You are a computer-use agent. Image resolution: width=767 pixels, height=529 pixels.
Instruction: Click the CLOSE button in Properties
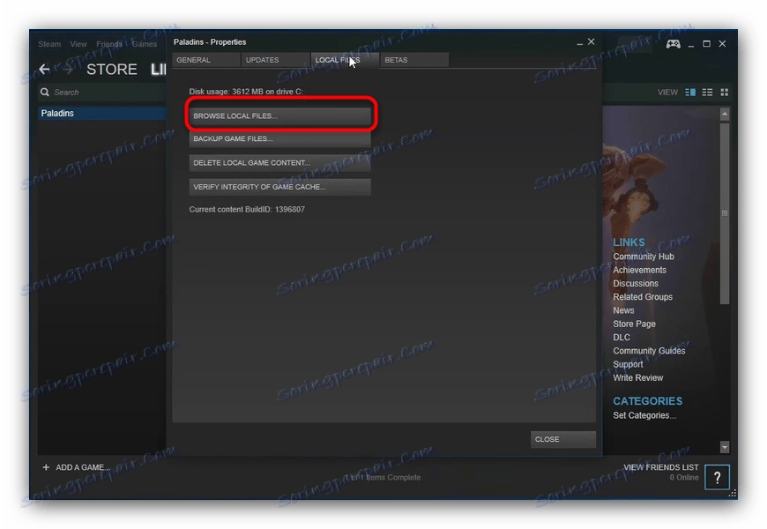pyautogui.click(x=563, y=439)
